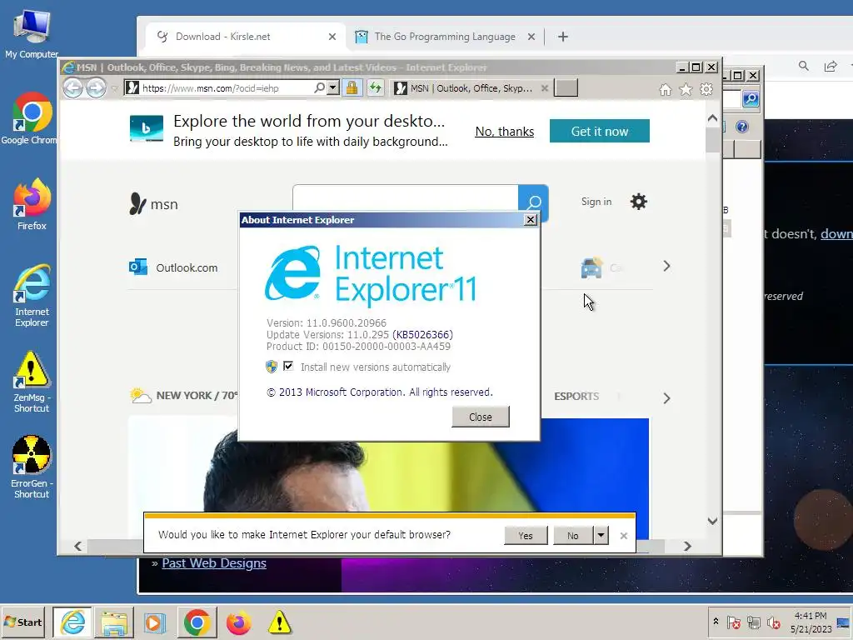This screenshot has width=853, height=640.
Task: Click Sign in on MSN
Action: coord(596,202)
